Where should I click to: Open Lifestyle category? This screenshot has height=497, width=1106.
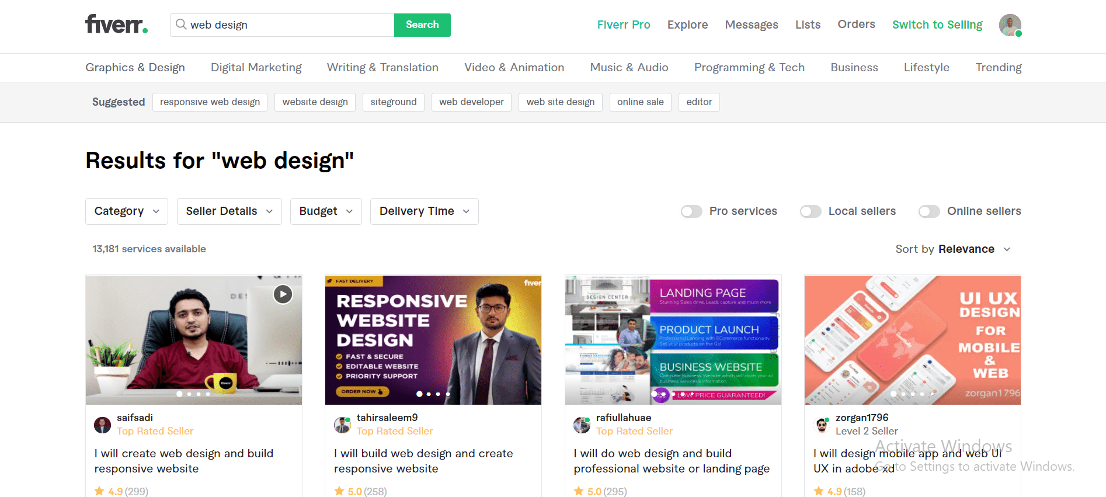(x=927, y=68)
